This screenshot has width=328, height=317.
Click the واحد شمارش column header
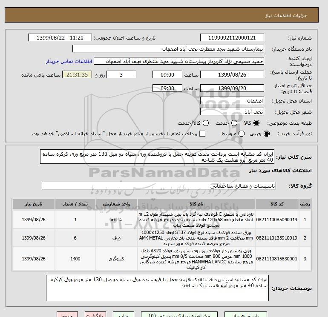117,204
